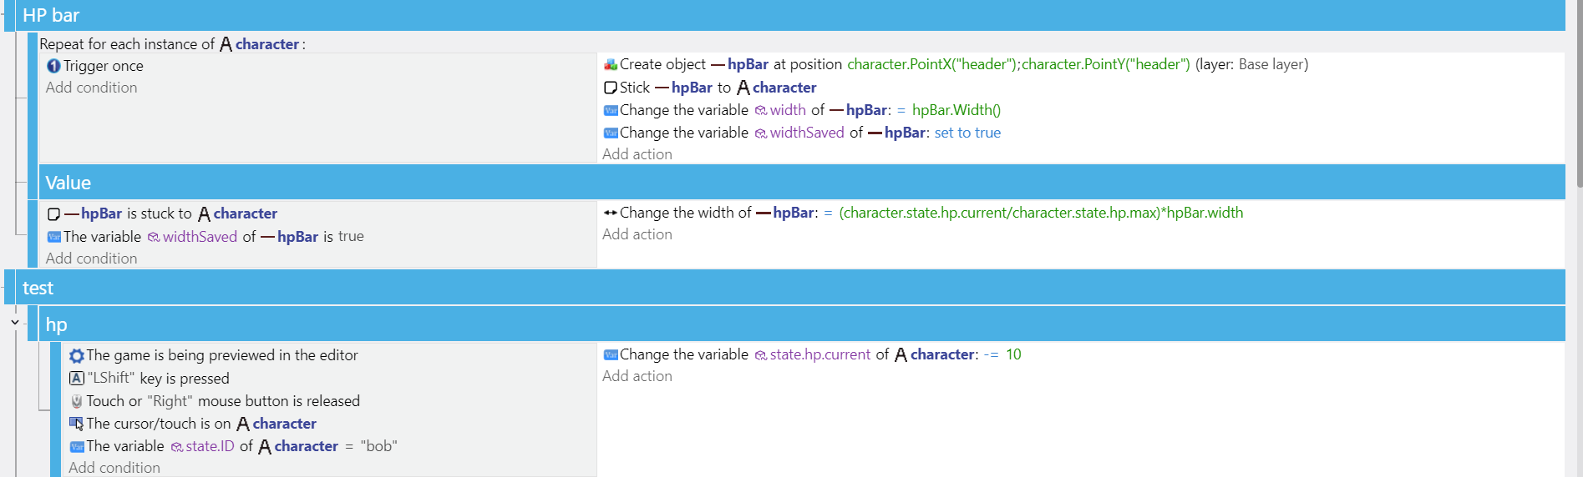Click the state.ID variable condition icon

[x=77, y=447]
